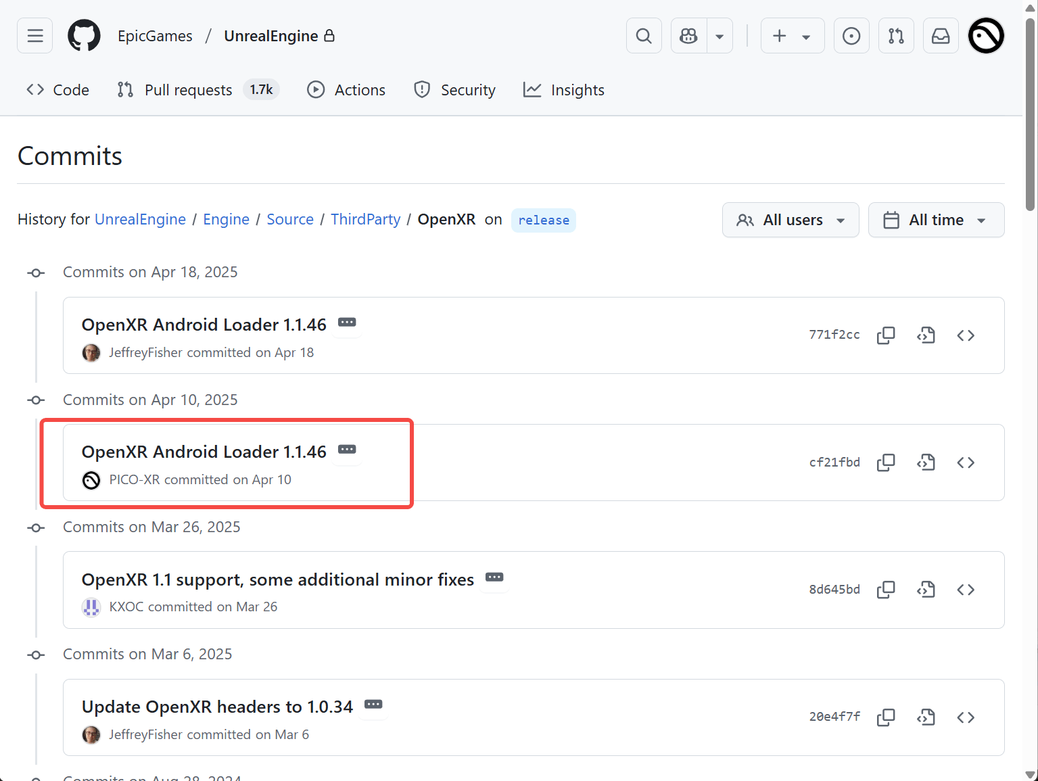View file changes at commit 8d645bd
The width and height of the screenshot is (1038, 781).
(926, 590)
